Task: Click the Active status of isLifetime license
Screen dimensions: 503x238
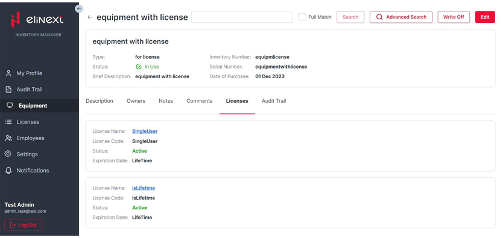Action: coord(139,208)
